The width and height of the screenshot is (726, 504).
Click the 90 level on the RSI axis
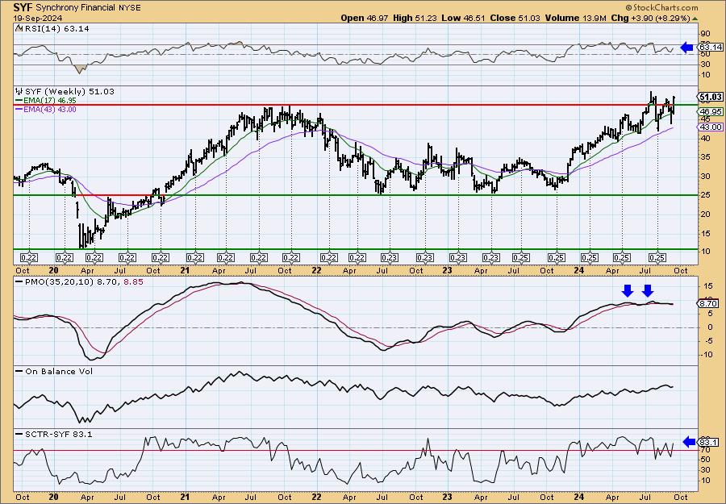706,34
